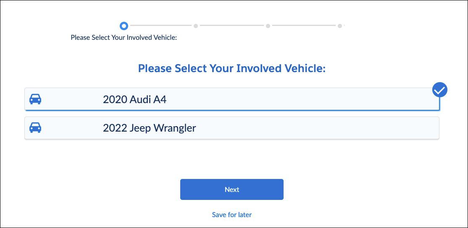Screen dimensions: 468x228
Task: Jump to the third progress step dot
Action: point(268,26)
